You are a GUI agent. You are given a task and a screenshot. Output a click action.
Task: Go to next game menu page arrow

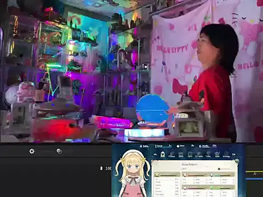[x=234, y=154]
